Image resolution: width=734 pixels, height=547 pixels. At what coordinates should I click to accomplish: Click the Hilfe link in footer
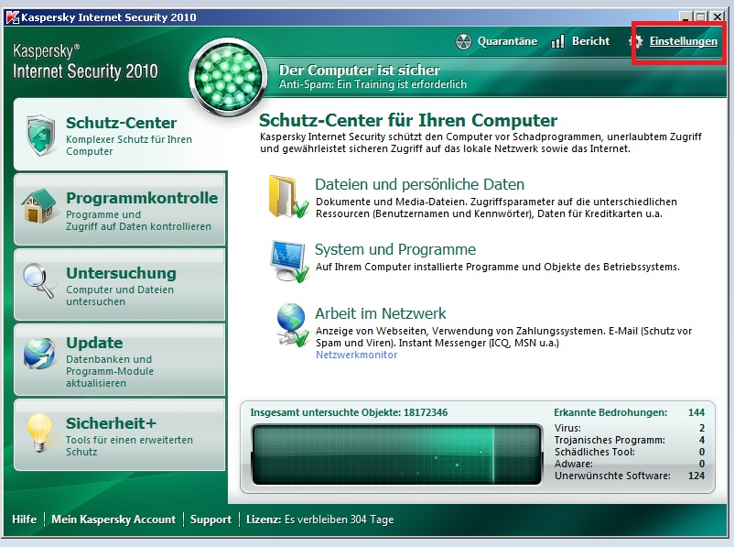(25, 520)
